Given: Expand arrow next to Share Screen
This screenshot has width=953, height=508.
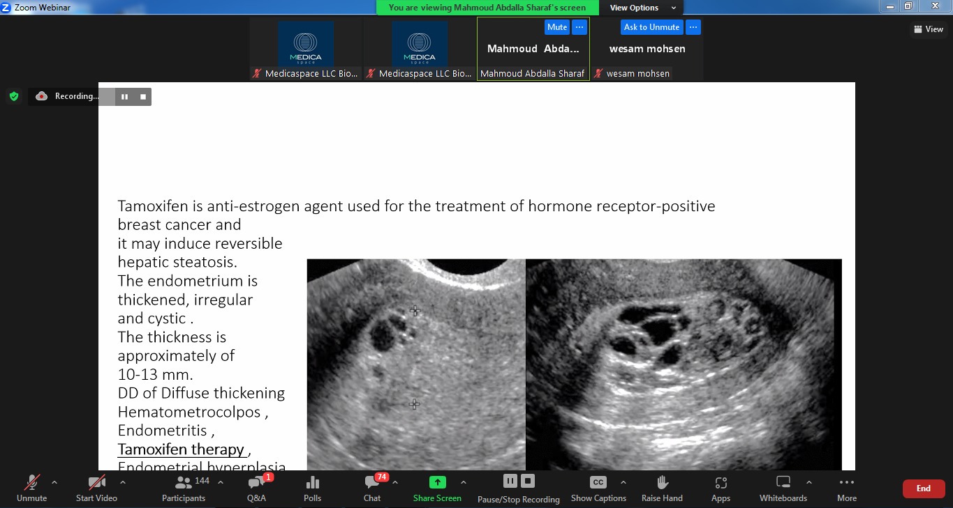Looking at the screenshot, I should pos(463,482).
